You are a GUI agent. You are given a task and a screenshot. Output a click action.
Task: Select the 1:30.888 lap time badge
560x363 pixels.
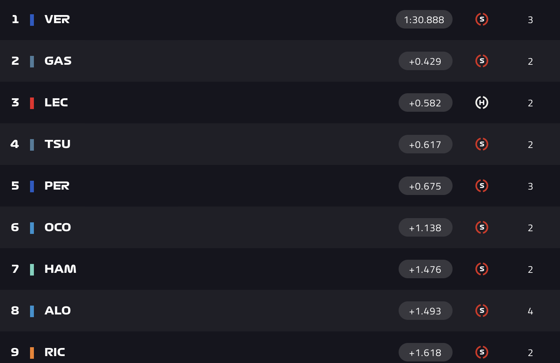pyautogui.click(x=424, y=20)
